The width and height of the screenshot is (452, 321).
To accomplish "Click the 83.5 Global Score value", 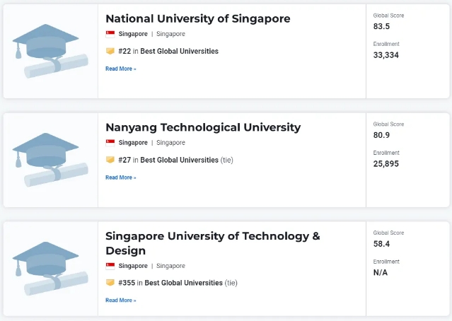I will click(381, 26).
